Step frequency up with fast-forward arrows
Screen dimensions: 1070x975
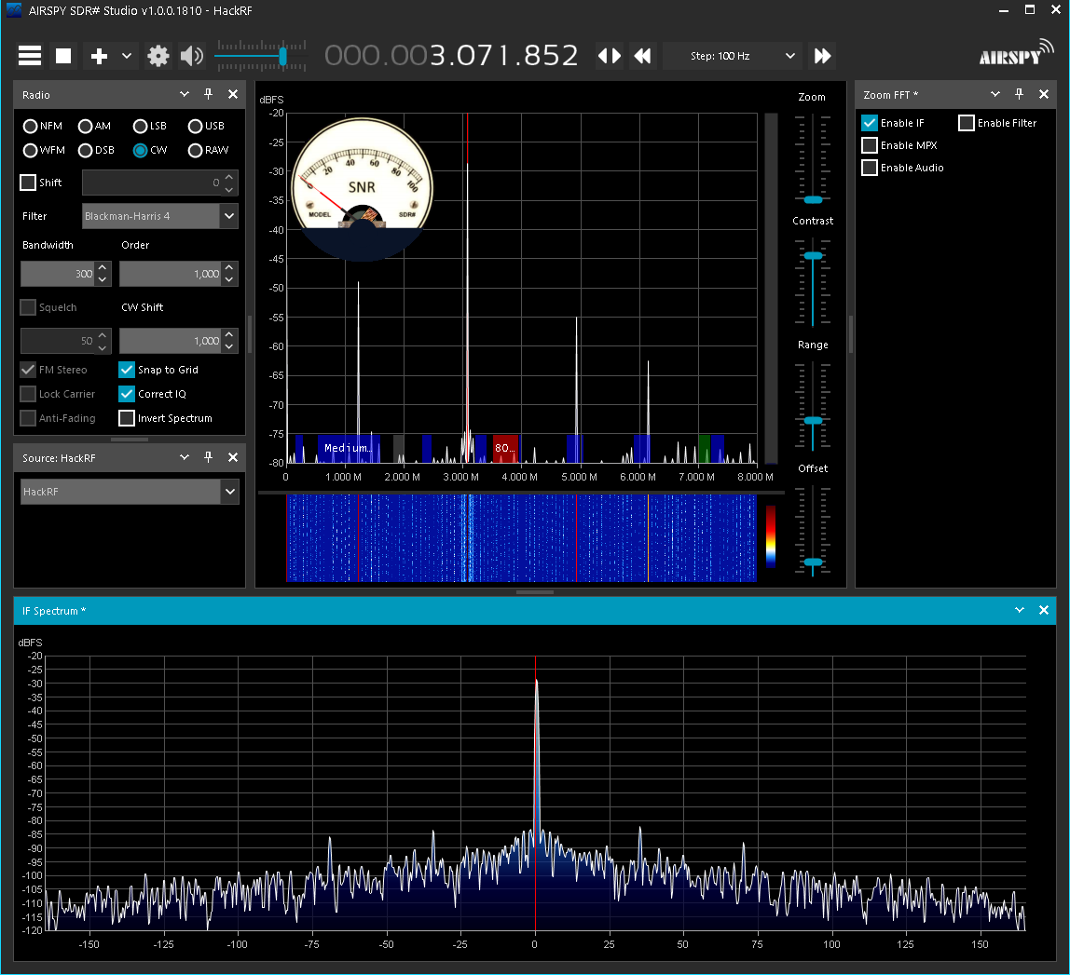(822, 56)
